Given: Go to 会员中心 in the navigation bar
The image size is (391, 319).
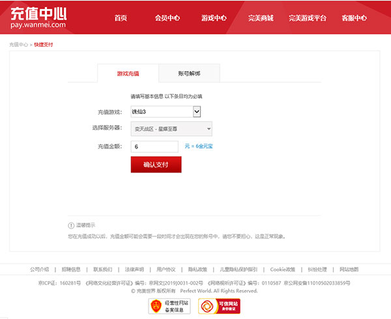Looking at the screenshot, I should 167,18.
